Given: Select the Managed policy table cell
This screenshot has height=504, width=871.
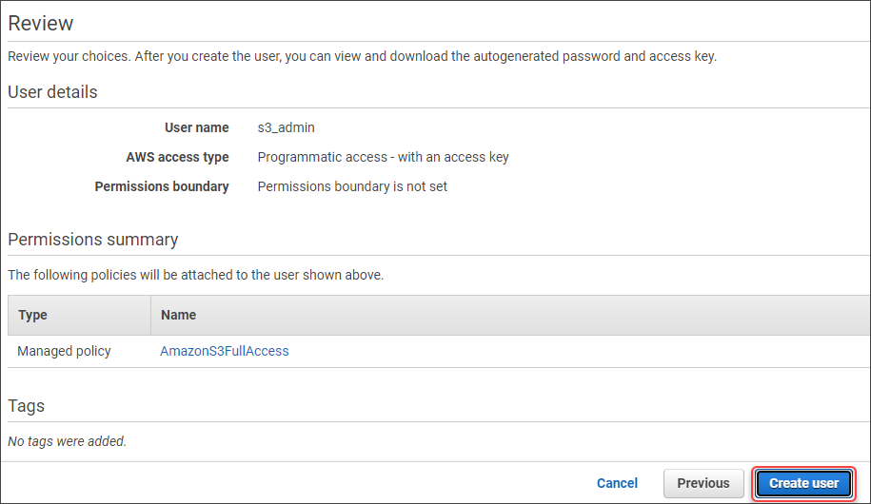Looking at the screenshot, I should (x=64, y=351).
